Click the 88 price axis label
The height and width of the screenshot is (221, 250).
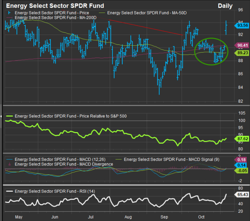241,61
